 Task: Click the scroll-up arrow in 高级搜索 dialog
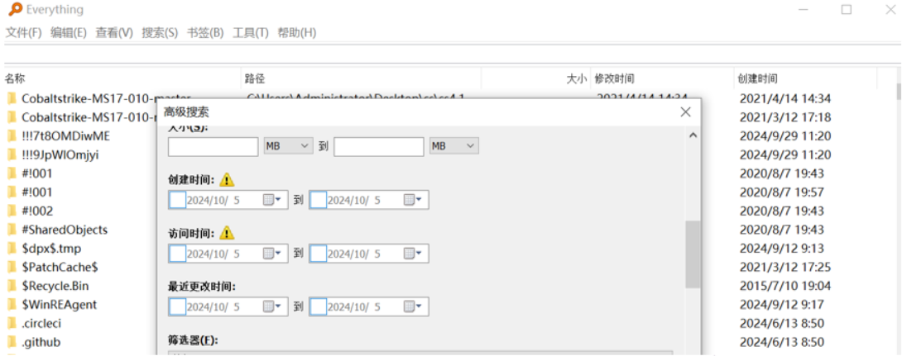pyautogui.click(x=693, y=135)
